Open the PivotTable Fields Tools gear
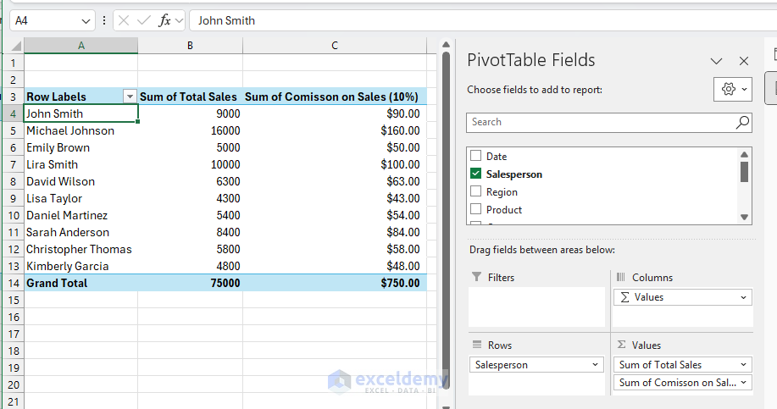 733,89
